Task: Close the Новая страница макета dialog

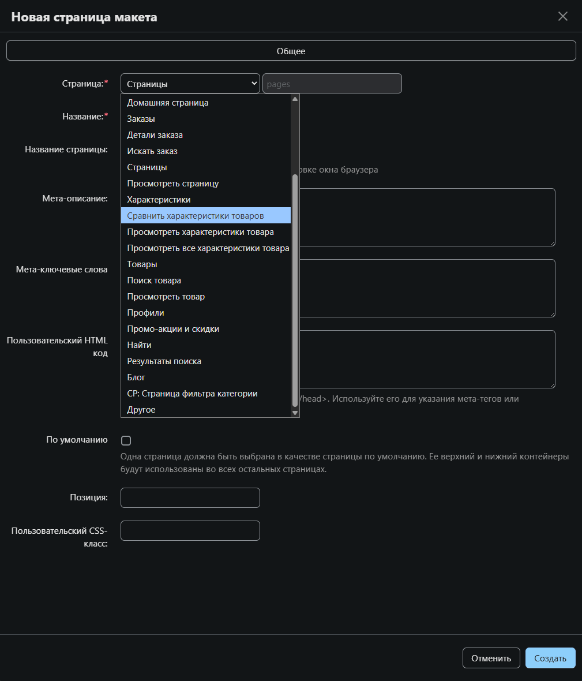Action: (x=563, y=16)
